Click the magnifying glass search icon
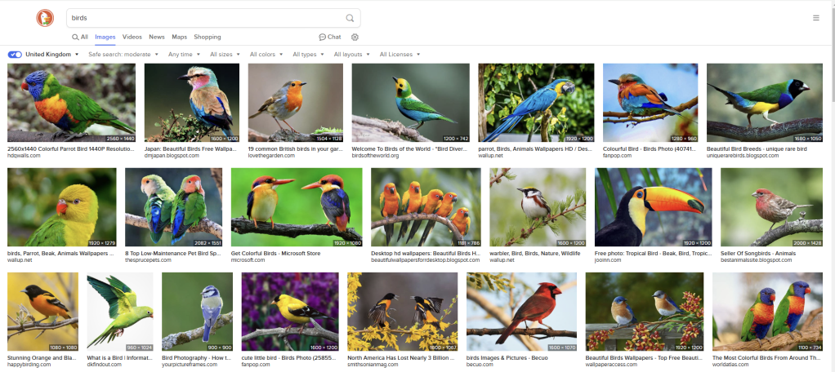 350,18
